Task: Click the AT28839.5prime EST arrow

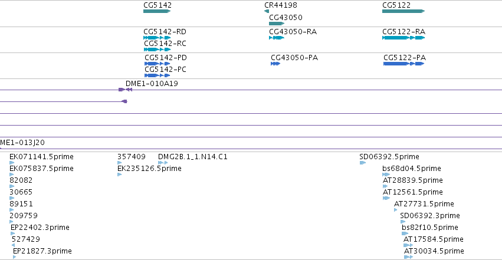Action: [385, 186]
